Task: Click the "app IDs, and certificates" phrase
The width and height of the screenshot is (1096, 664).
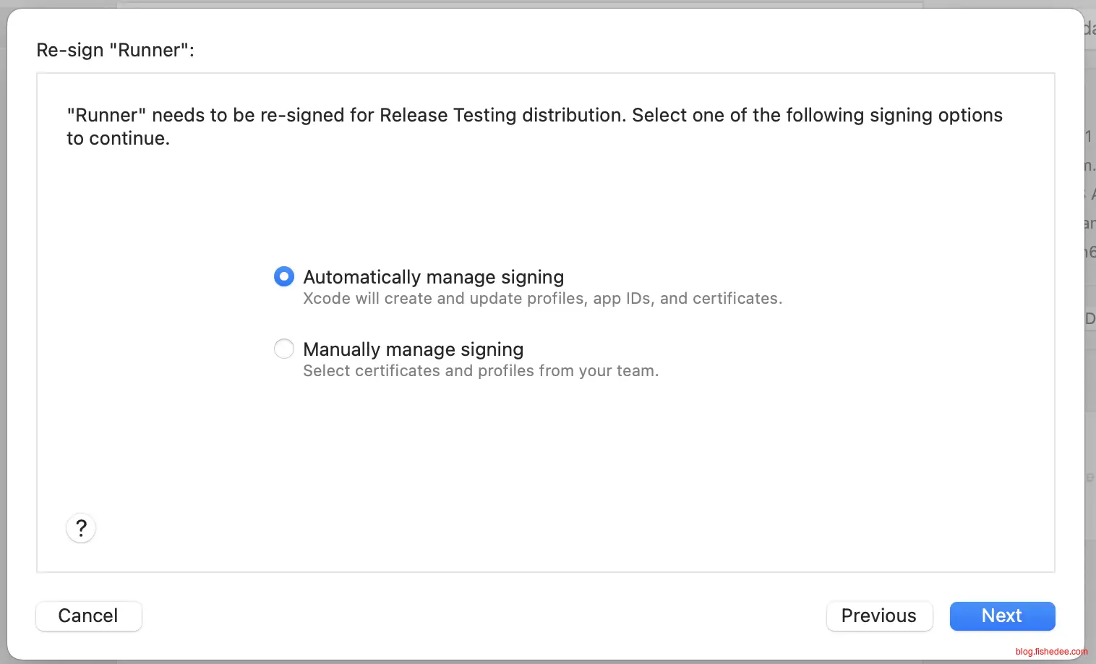Action: (x=687, y=299)
